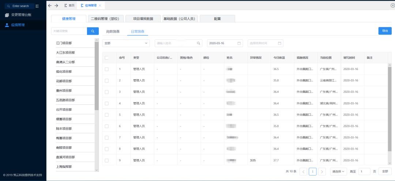Image resolution: width=395 pixels, height=181 pixels.
Task: Go forward with the right arrow
Action: pos(56,5)
